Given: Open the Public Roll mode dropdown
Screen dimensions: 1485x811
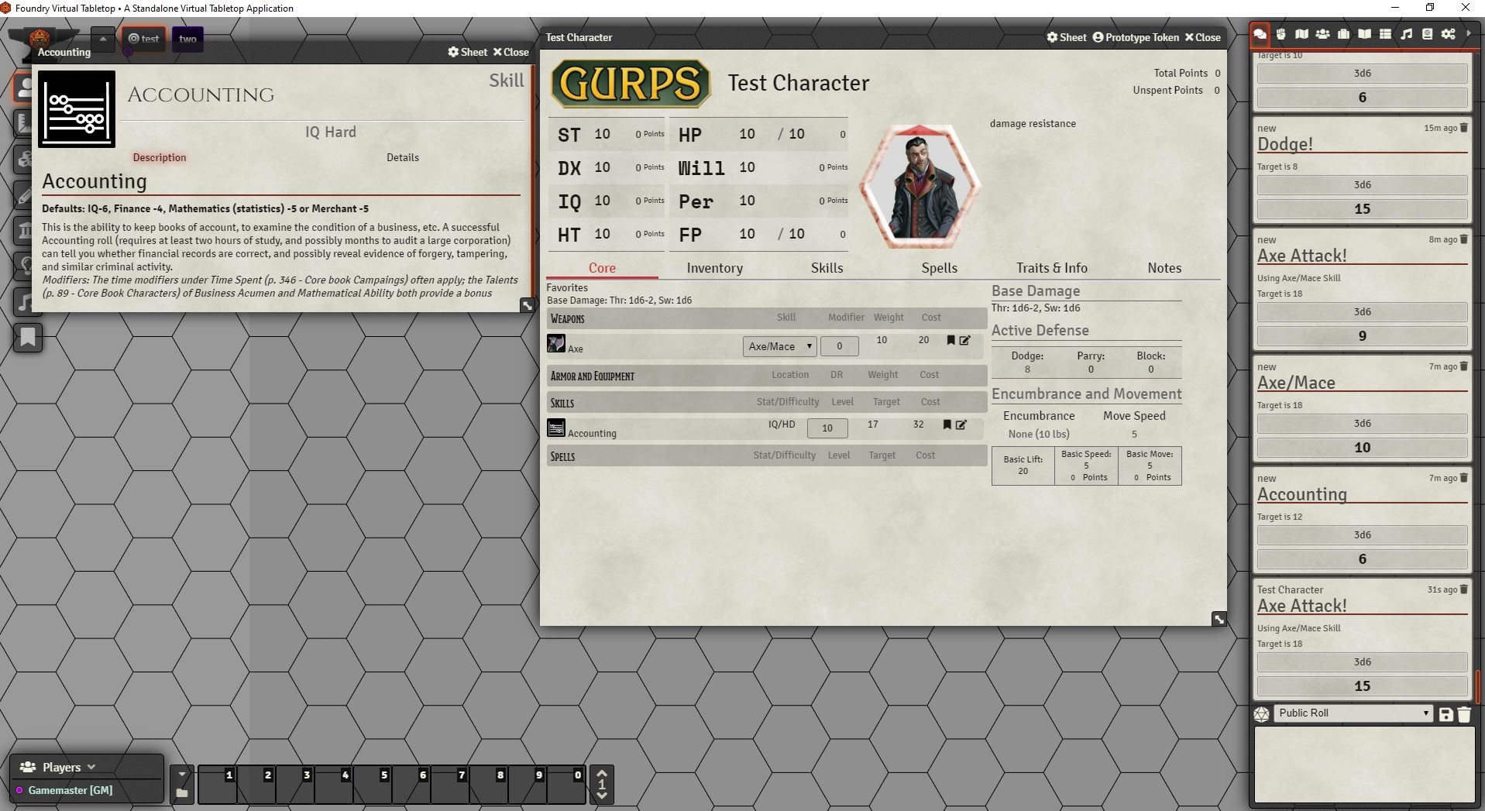Looking at the screenshot, I should (x=1353, y=713).
